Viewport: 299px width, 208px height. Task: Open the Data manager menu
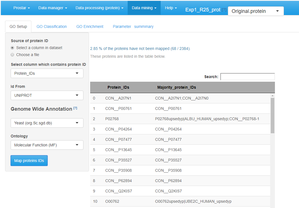[x=53, y=8]
